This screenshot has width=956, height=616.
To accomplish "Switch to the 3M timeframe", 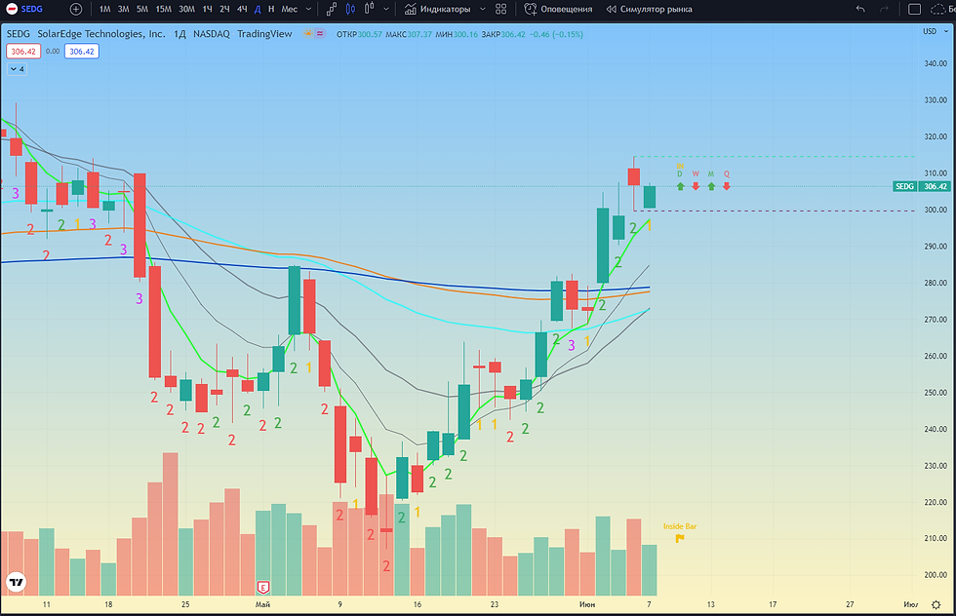I will point(123,9).
